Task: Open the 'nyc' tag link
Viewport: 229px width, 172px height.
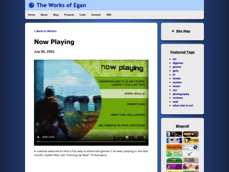Action: tap(175, 90)
